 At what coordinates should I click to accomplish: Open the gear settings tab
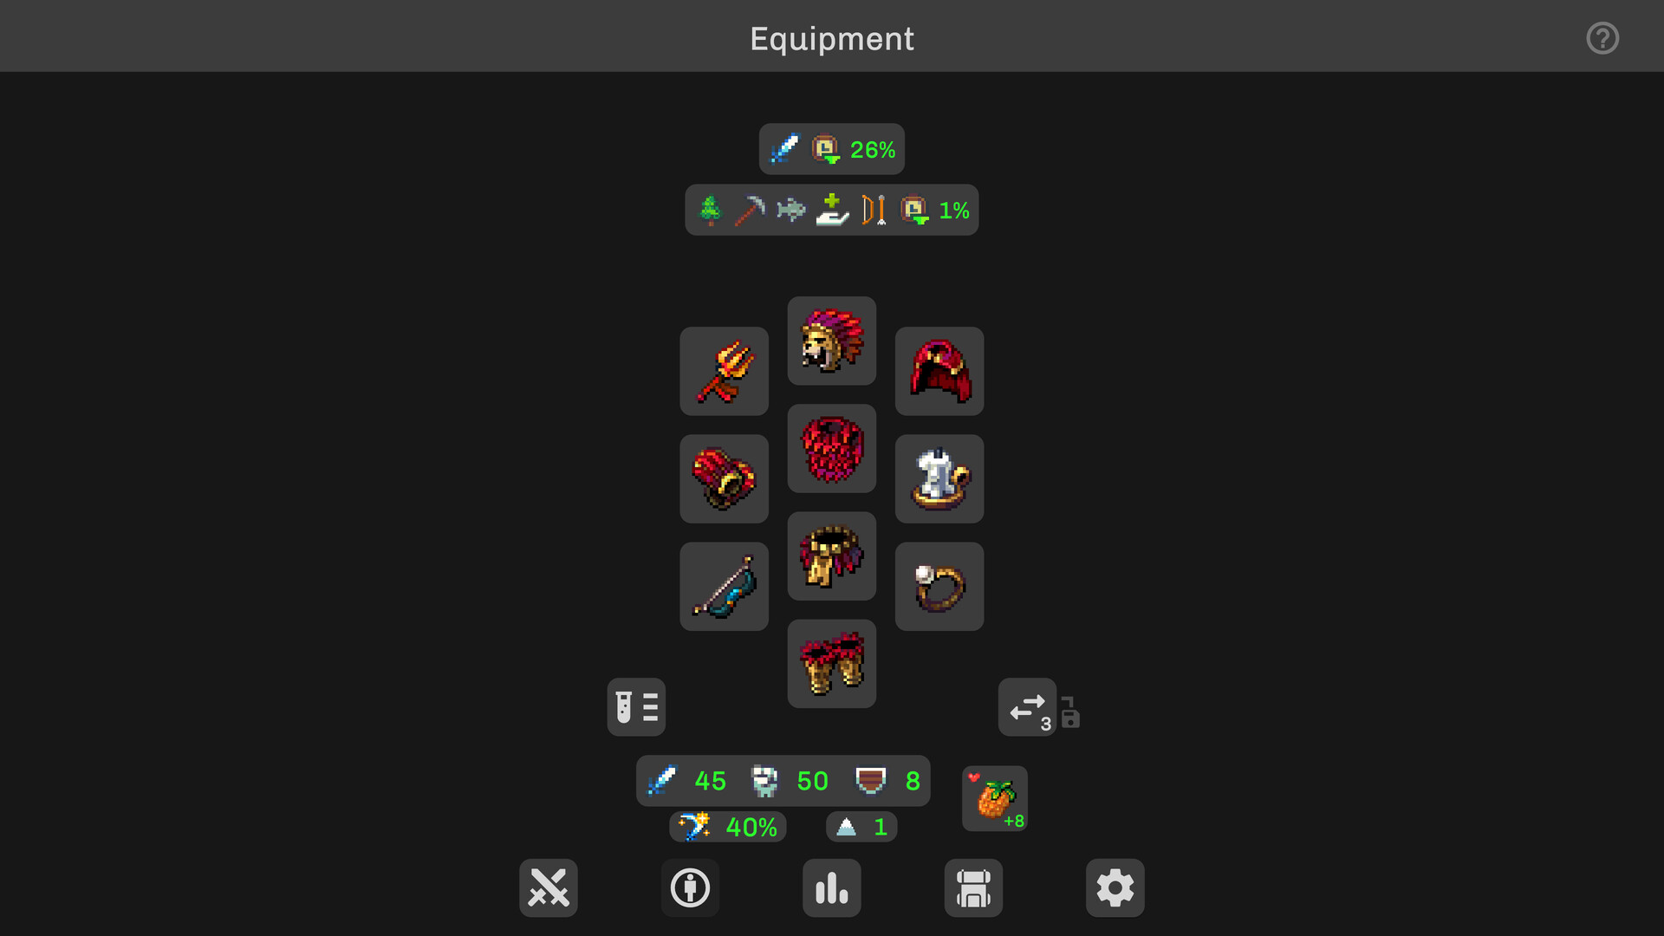pos(1115,887)
